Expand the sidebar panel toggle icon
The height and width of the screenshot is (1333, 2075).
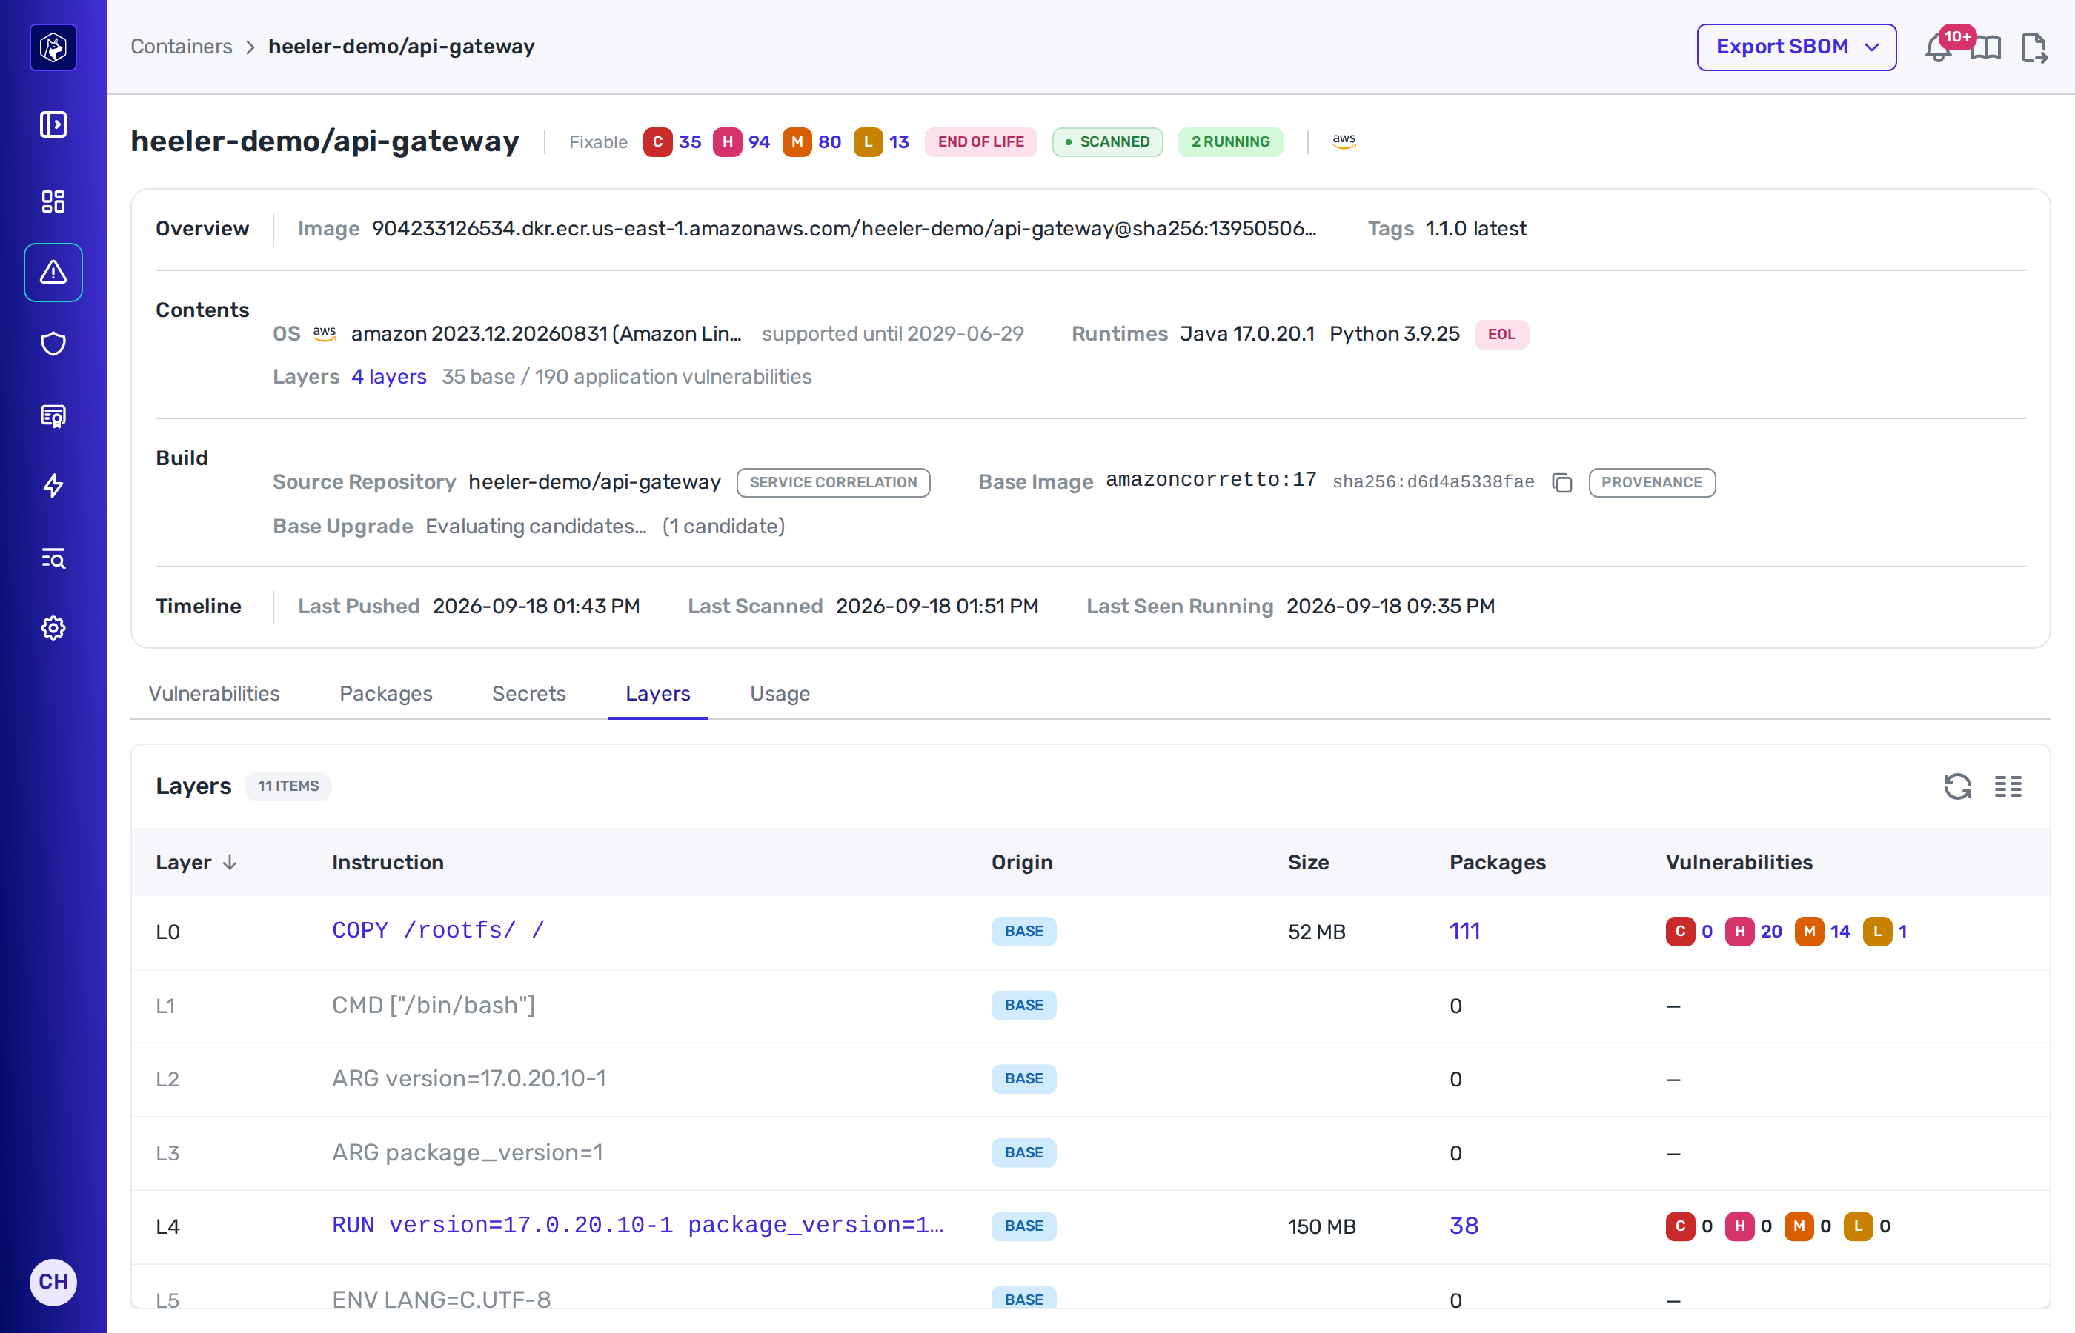[x=53, y=124]
